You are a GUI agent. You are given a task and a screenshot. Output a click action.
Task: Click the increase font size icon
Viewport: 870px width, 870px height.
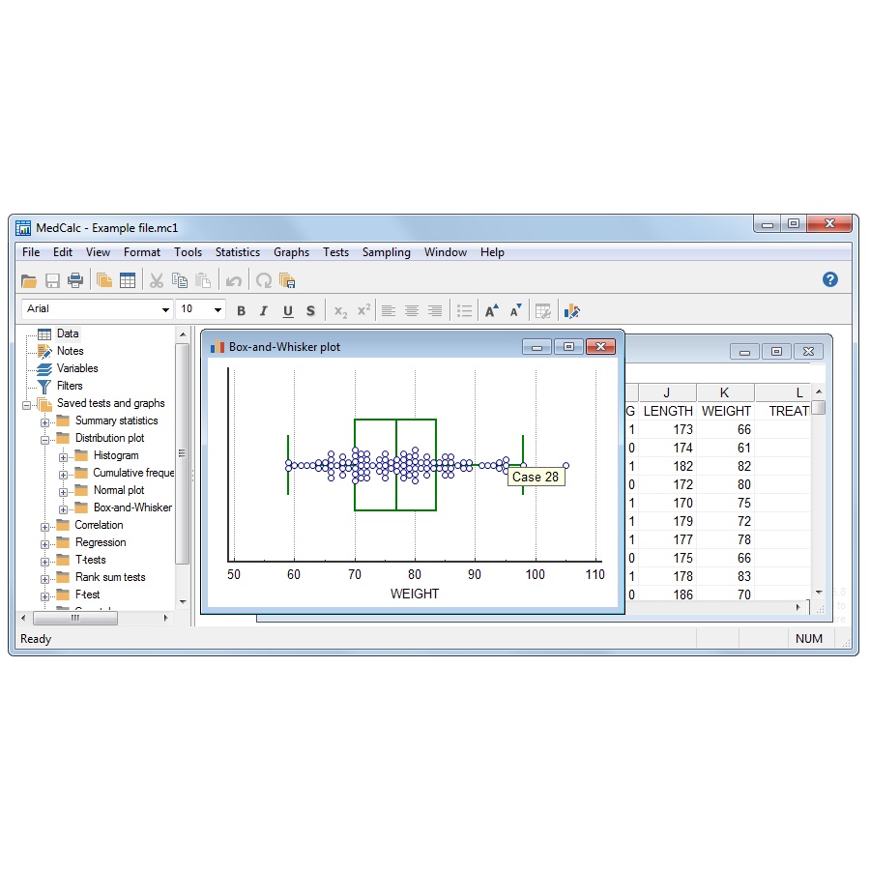(x=492, y=311)
